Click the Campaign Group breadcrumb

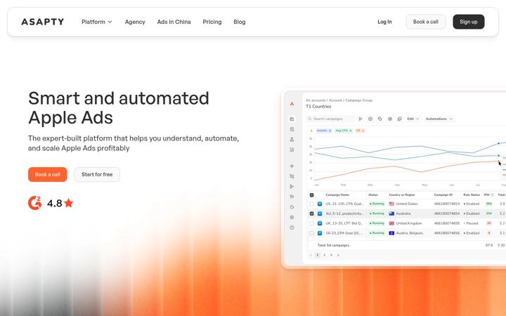pyautogui.click(x=359, y=100)
